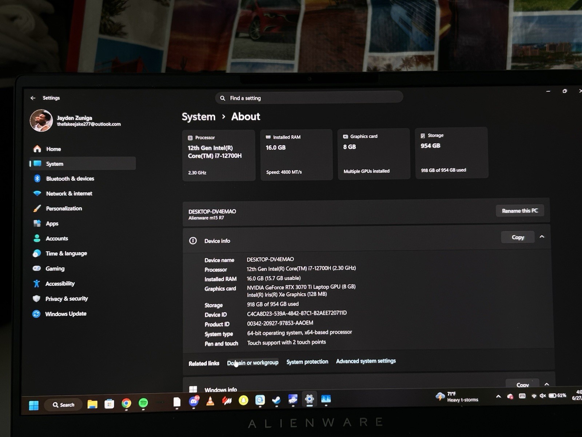This screenshot has width=582, height=437.
Task: Open Snapchat from the taskbar
Action: point(243,401)
